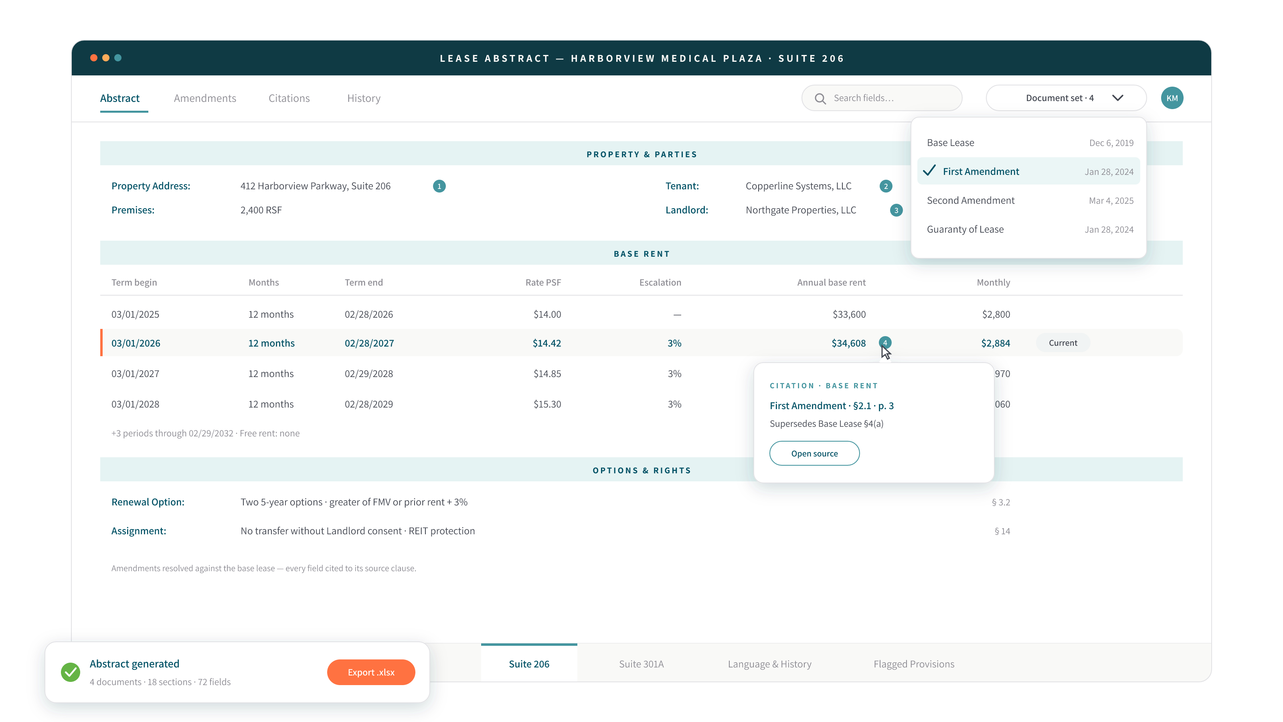Click the $14.85 rate PSF value

(547, 374)
